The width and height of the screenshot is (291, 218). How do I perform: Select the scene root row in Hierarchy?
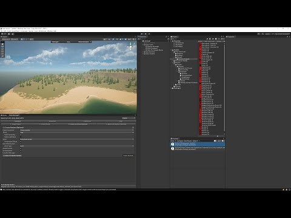[x=147, y=41]
